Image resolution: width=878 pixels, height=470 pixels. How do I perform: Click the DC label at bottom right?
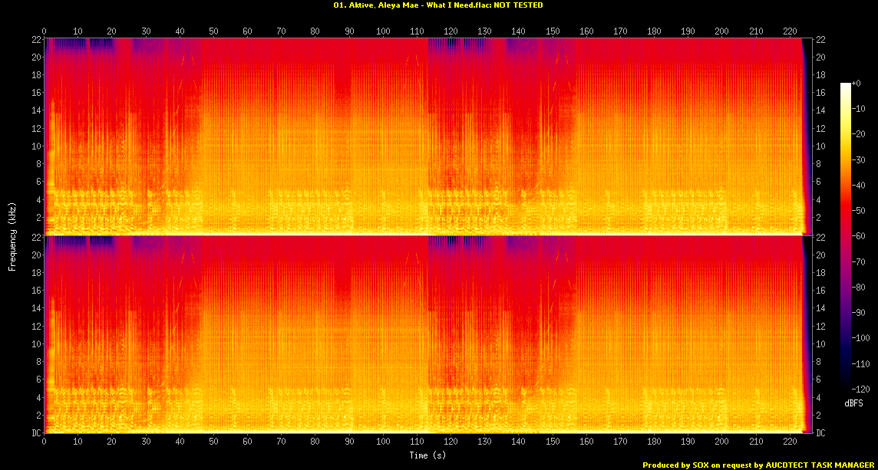[821, 433]
